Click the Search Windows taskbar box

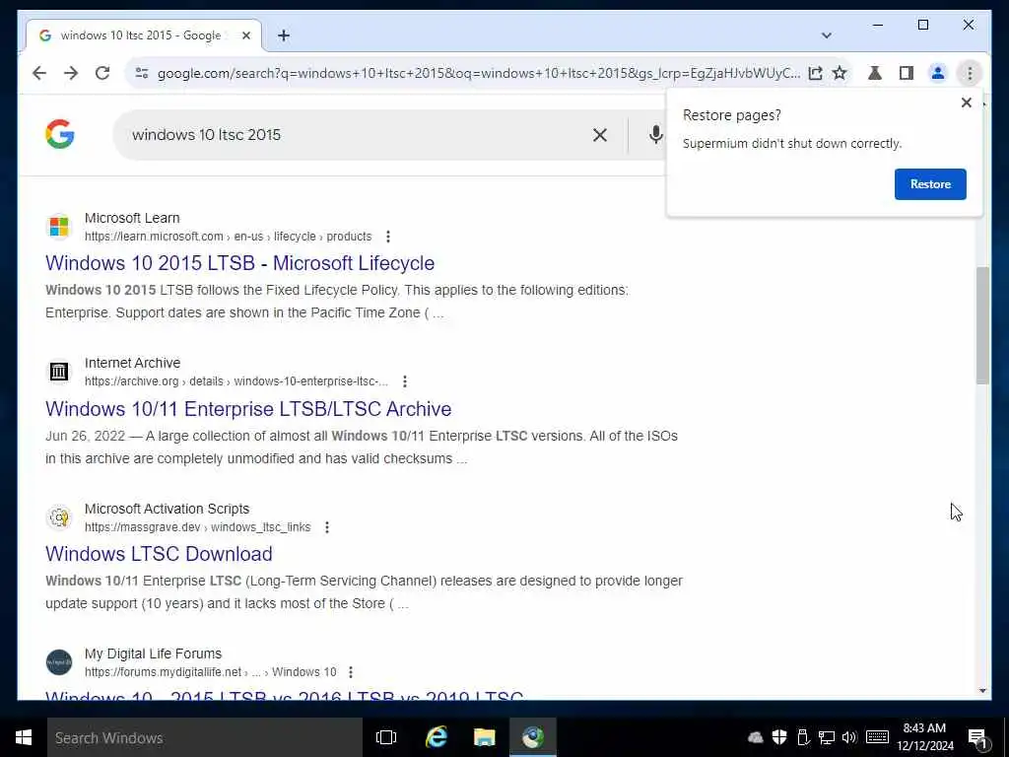(205, 737)
